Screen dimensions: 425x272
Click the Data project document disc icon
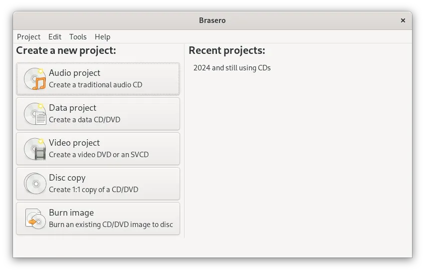[x=35, y=114]
